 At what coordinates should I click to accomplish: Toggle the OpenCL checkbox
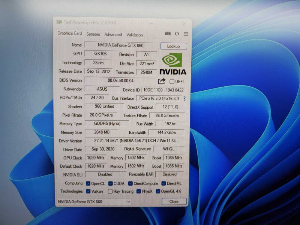click(88, 183)
